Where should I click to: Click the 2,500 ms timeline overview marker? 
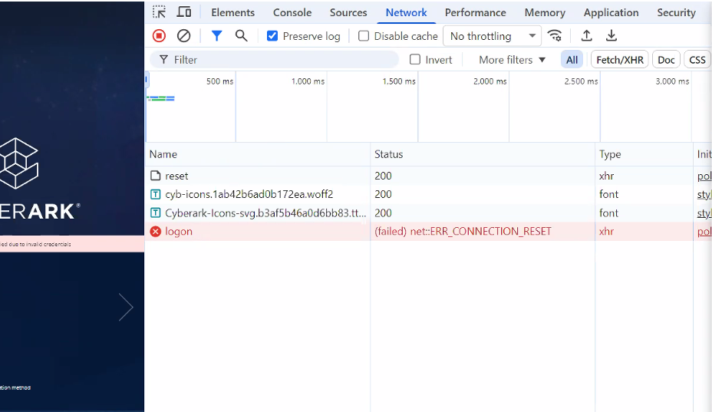point(581,81)
